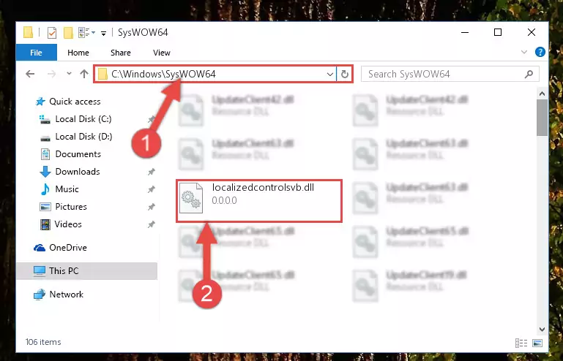Select Network in navigation pane

coord(66,294)
